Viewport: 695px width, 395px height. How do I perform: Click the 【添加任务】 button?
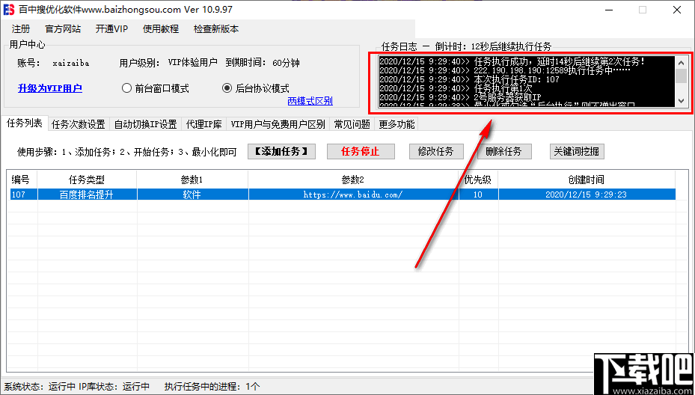[x=281, y=152]
